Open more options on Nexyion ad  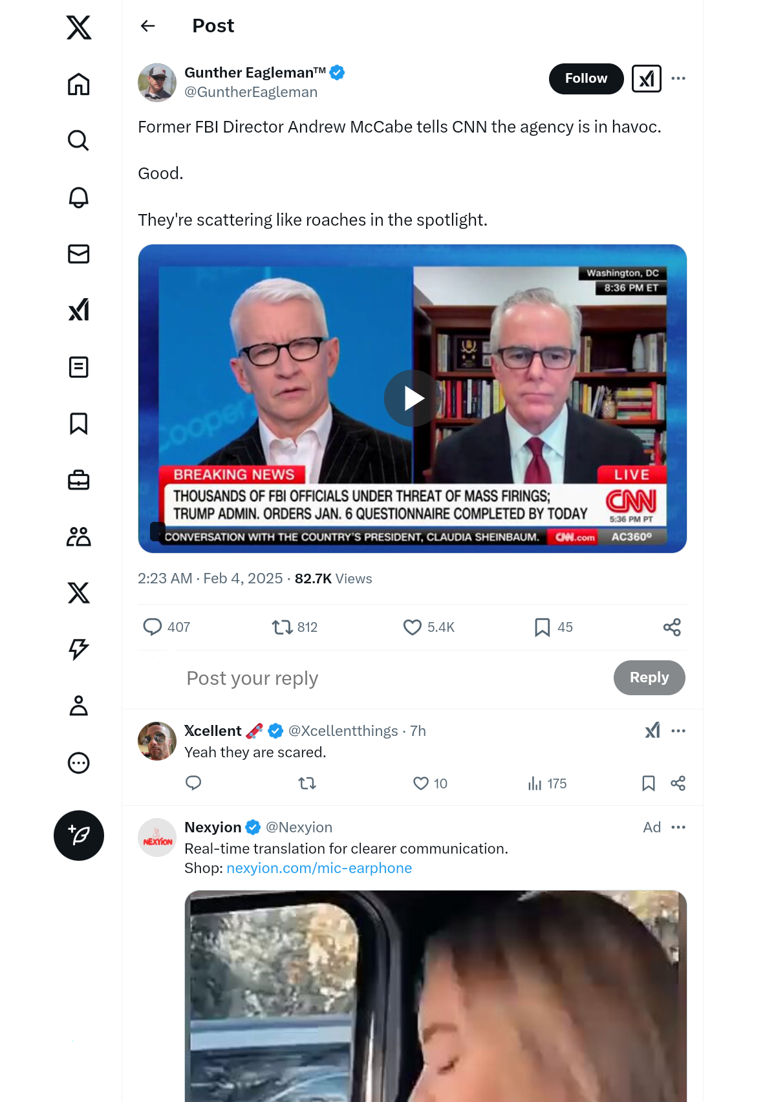tap(678, 827)
